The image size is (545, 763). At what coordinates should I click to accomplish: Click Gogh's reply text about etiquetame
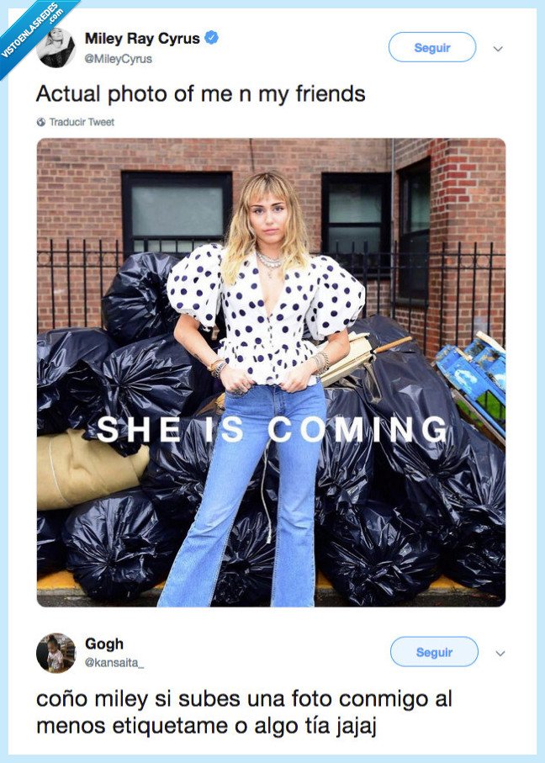point(244,713)
